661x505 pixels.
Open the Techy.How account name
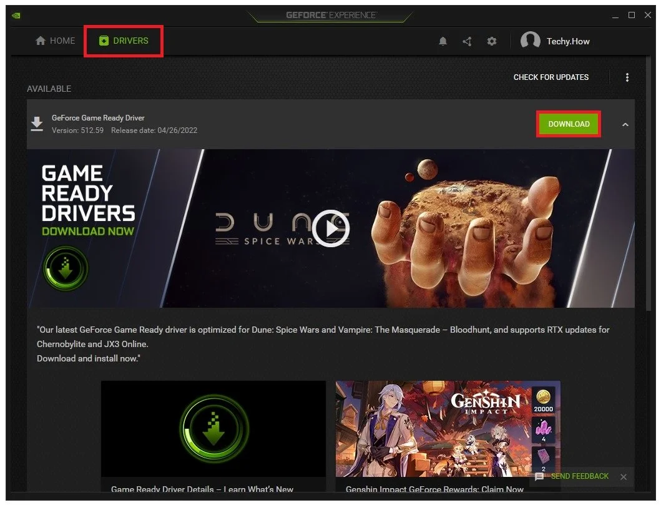568,41
